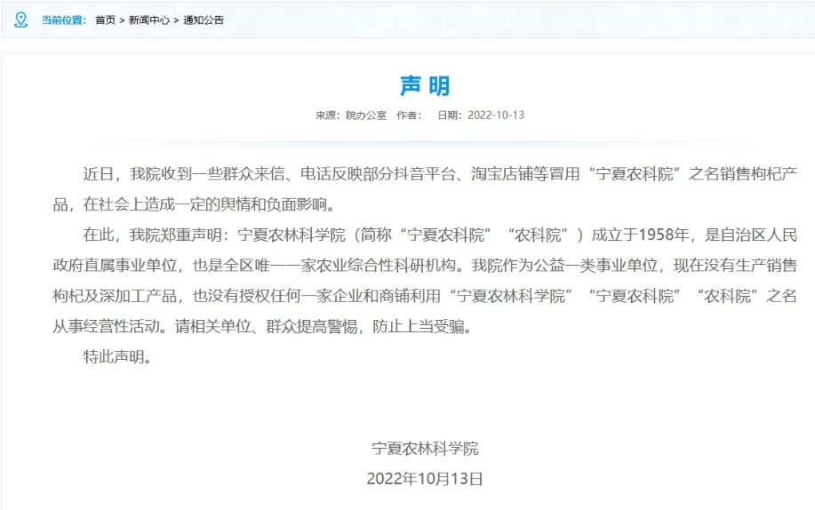Open the 通知公告 breadcrumb link
The height and width of the screenshot is (510, 815).
click(x=204, y=20)
